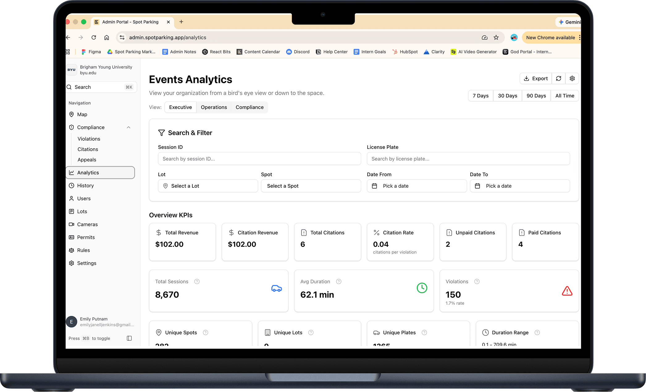Screen dimensions: 646x392
Task: Click the Rules sidebar icon
Action: [x=72, y=250]
